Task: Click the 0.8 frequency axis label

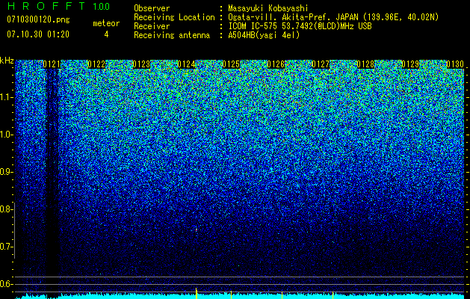Action: click(x=6, y=209)
